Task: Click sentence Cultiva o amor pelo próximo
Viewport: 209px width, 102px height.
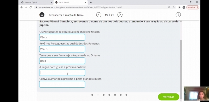Action: pyautogui.click(x=71, y=79)
